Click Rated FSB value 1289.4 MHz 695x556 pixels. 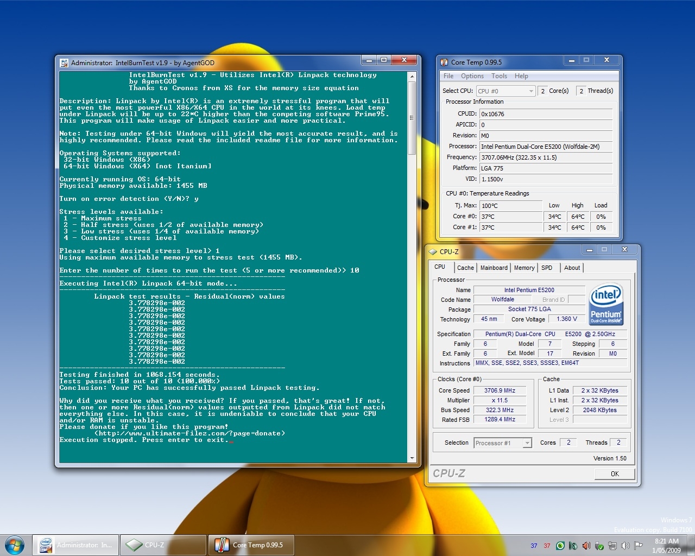click(x=500, y=419)
